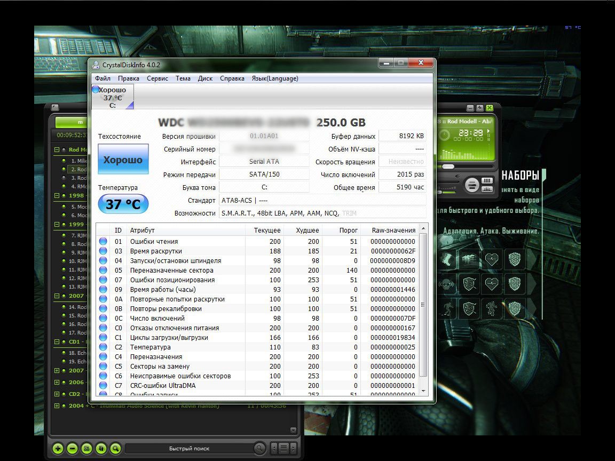615x461 pixels.
Task: Toggle the bullet marker of track 10
Action: click(x=64, y=261)
